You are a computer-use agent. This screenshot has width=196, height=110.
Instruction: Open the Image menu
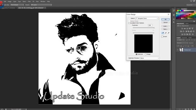(x=9, y=2)
